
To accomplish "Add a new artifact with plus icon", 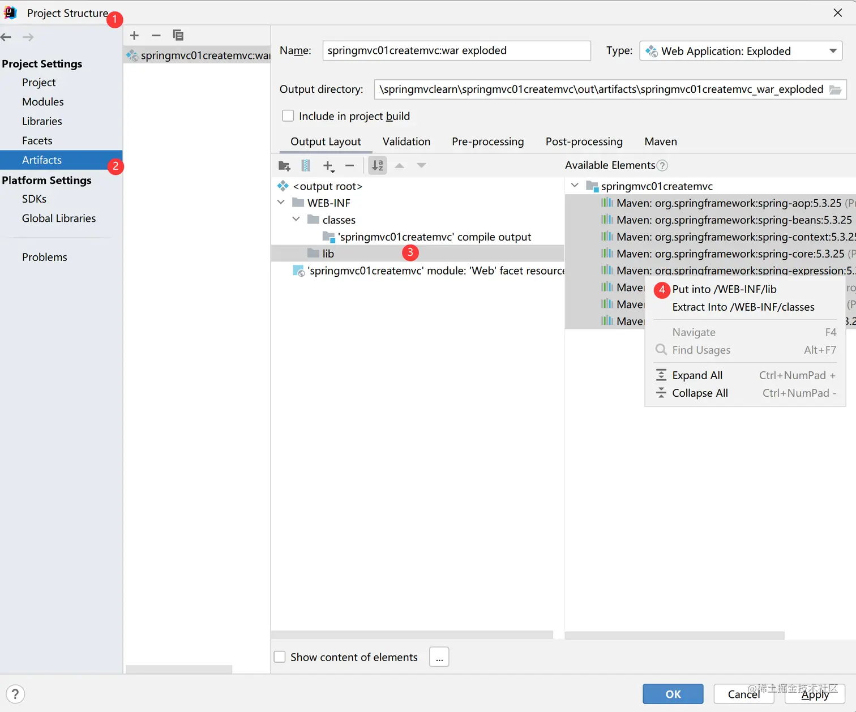I will [134, 36].
